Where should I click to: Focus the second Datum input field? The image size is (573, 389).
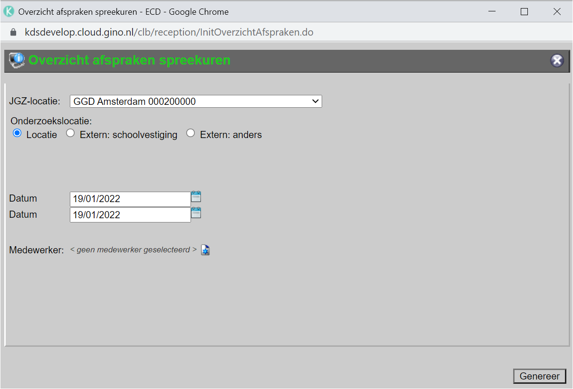point(130,215)
